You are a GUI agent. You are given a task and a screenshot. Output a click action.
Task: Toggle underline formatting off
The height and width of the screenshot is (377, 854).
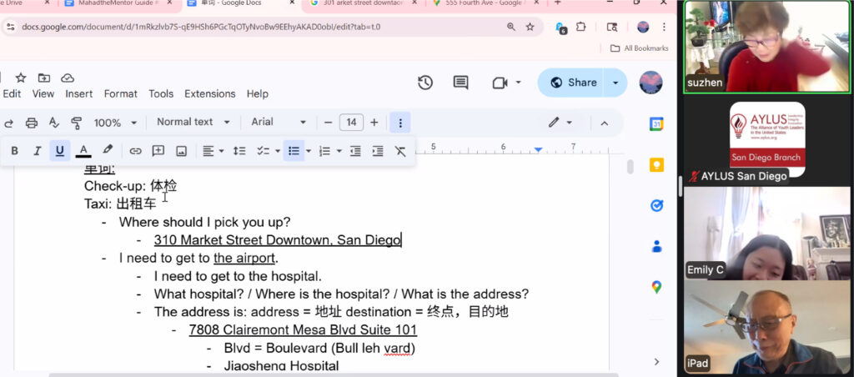59,151
